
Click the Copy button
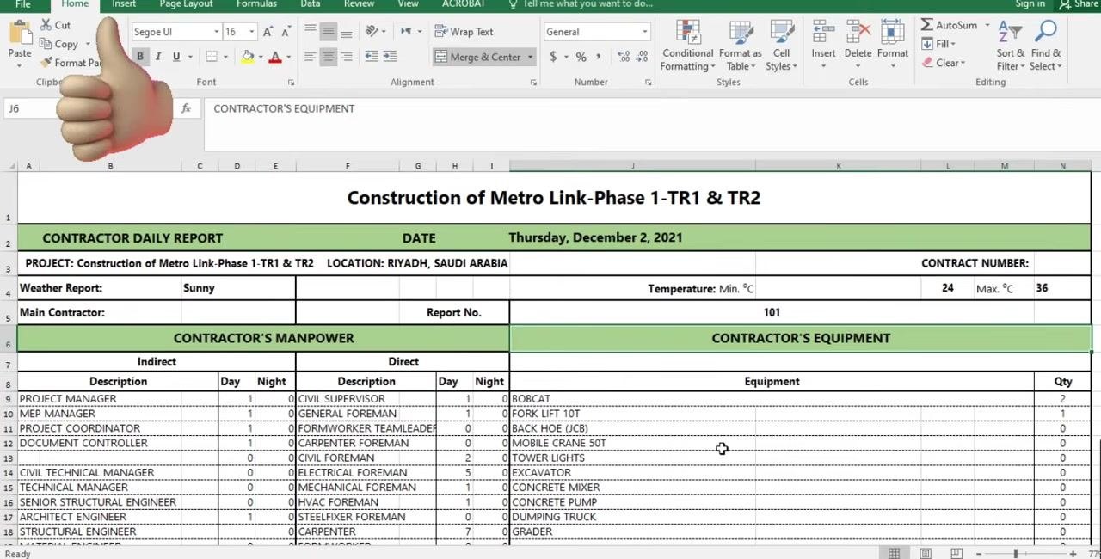click(x=59, y=44)
